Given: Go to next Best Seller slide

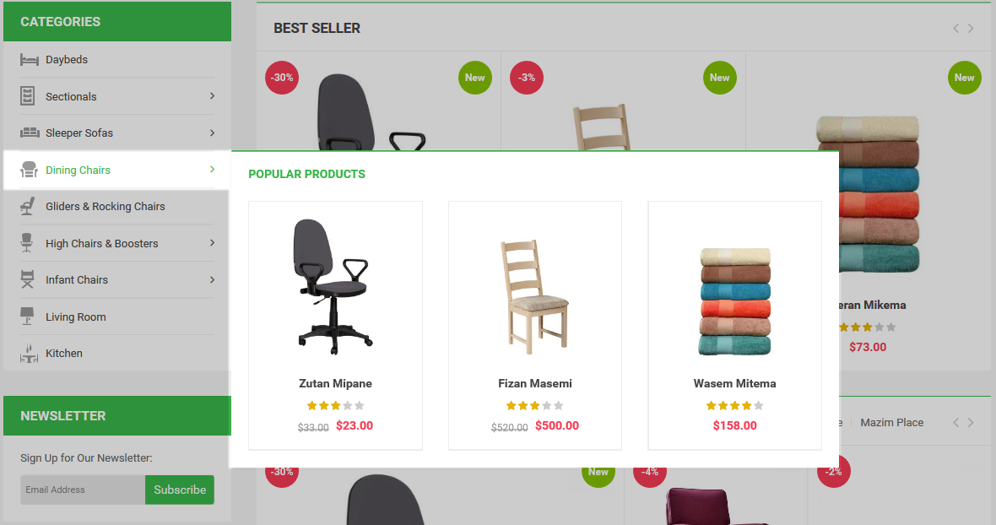Looking at the screenshot, I should click(971, 29).
